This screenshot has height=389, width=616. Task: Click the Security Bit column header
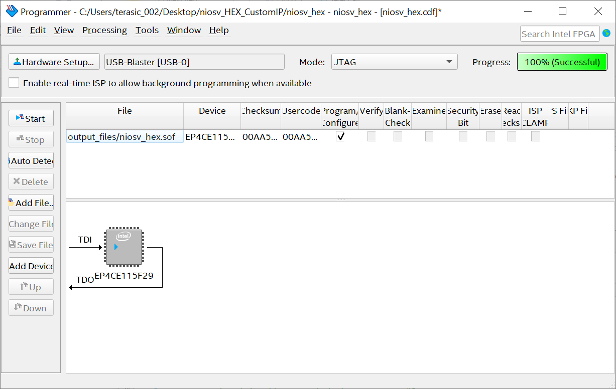coord(463,116)
